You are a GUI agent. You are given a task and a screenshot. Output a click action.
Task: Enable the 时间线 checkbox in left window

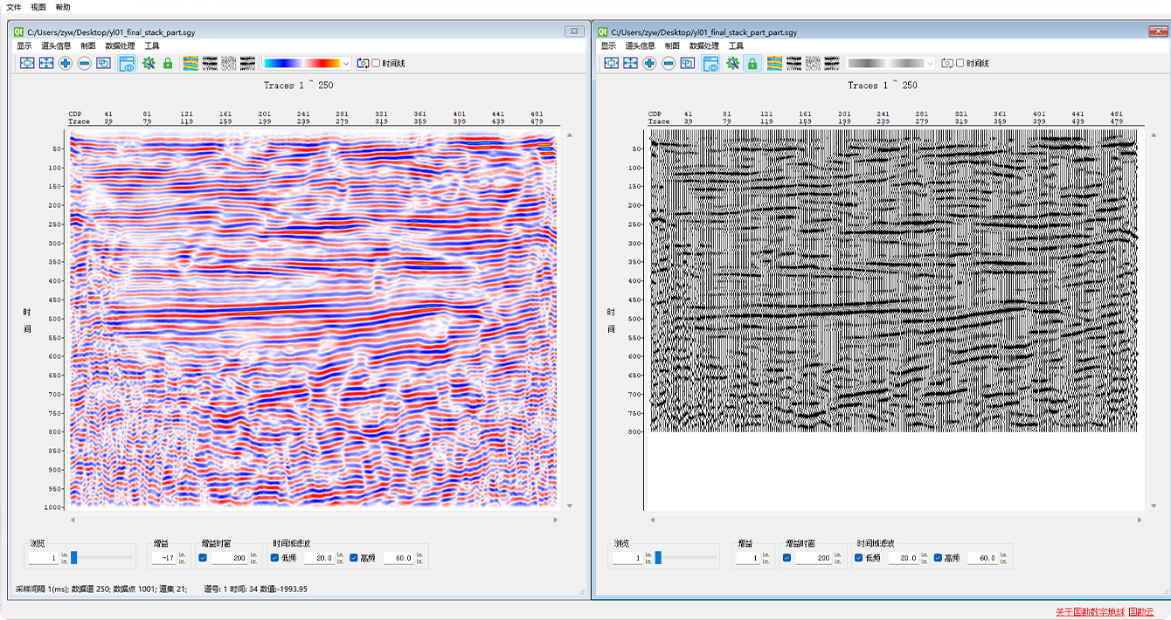tap(376, 64)
